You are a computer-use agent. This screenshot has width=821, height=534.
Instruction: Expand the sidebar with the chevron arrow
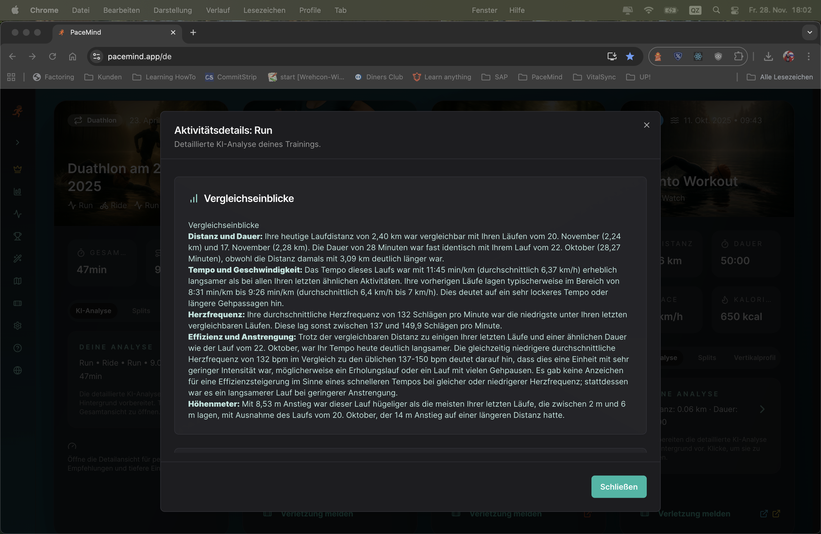[18, 142]
